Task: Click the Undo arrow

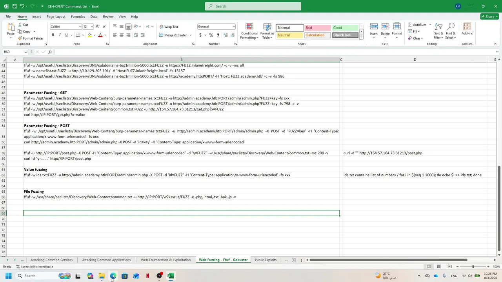Action: coord(22,6)
